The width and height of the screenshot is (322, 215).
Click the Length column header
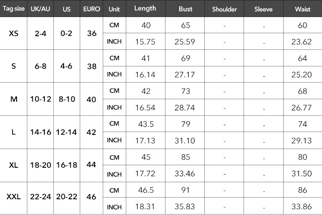(x=145, y=9)
